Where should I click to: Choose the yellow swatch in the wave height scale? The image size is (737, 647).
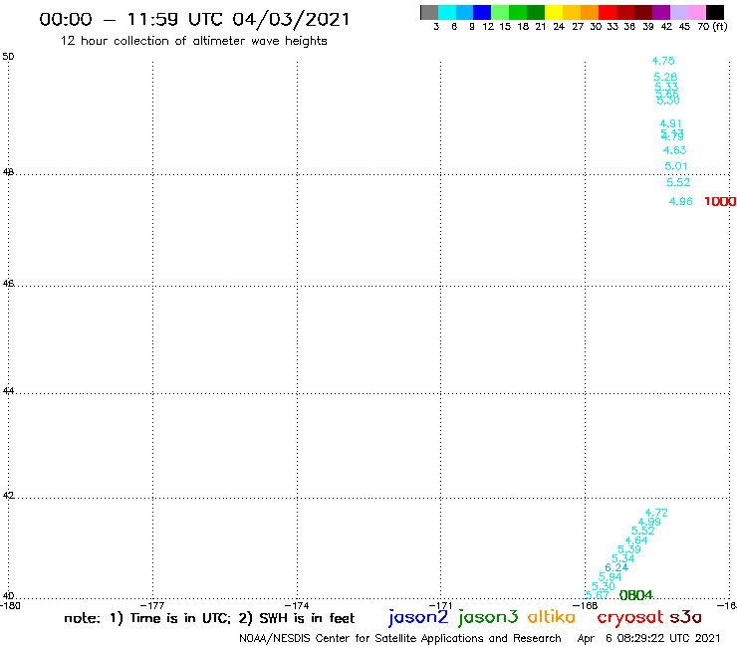pos(554,12)
